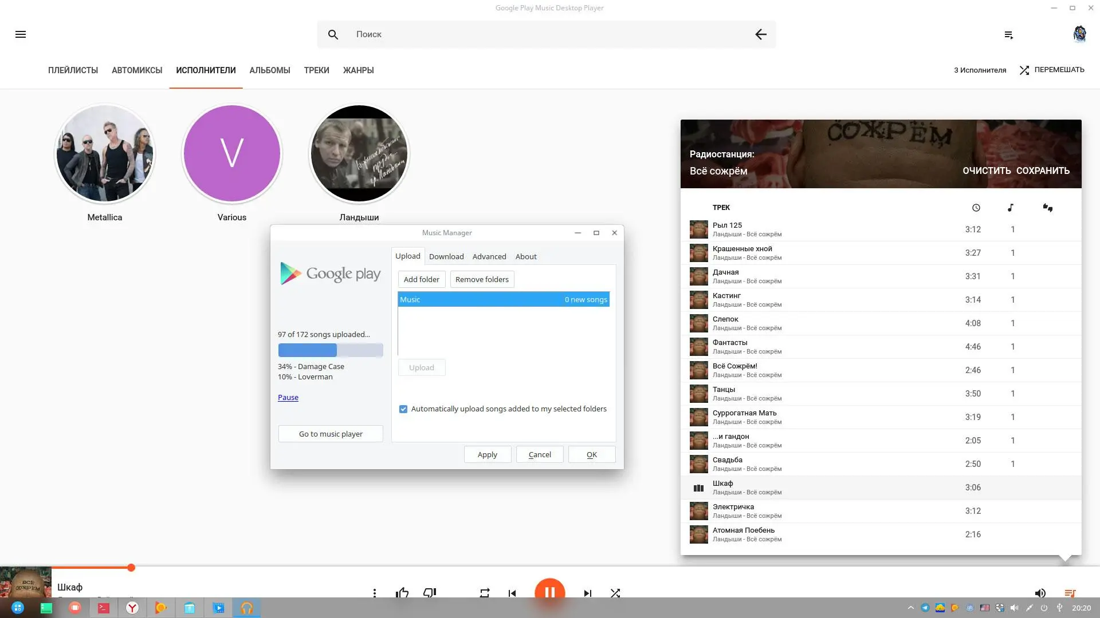Switch to the ТРЕКИ tab
Image resolution: width=1100 pixels, height=618 pixels.
pos(317,70)
